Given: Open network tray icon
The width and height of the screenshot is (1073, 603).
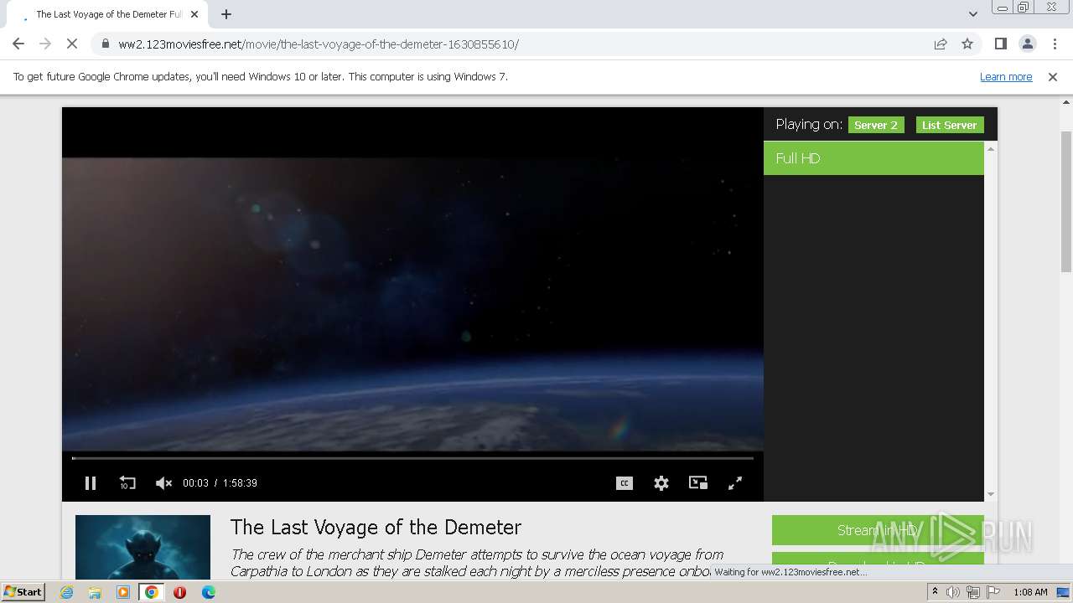Looking at the screenshot, I should coord(973,592).
